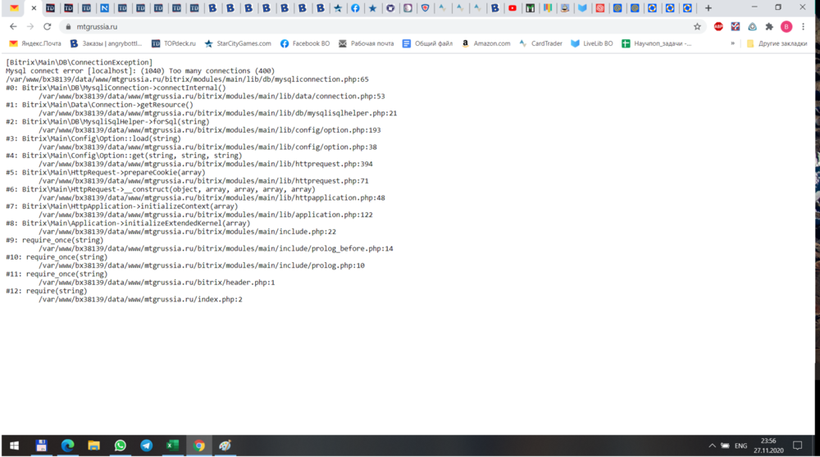Viewport: 820px width, 457px height.
Task: Open the Chrome three-dot menu
Action: pos(804,27)
